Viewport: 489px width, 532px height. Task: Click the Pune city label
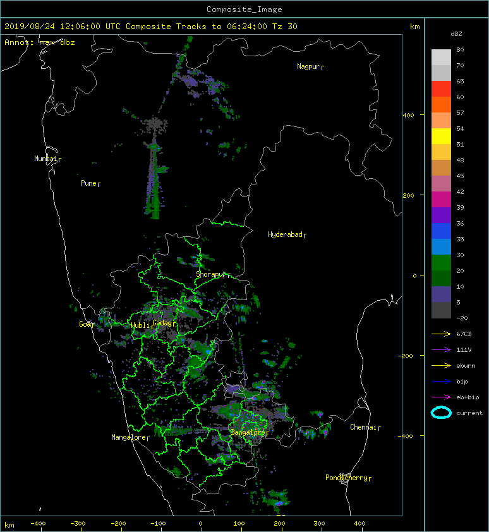point(88,184)
